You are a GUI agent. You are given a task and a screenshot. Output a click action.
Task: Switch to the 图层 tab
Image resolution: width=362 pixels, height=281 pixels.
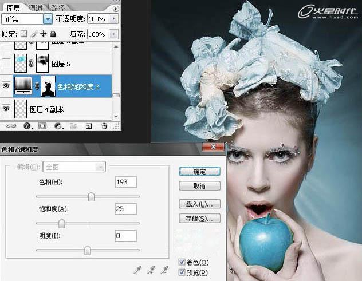pos(13,9)
